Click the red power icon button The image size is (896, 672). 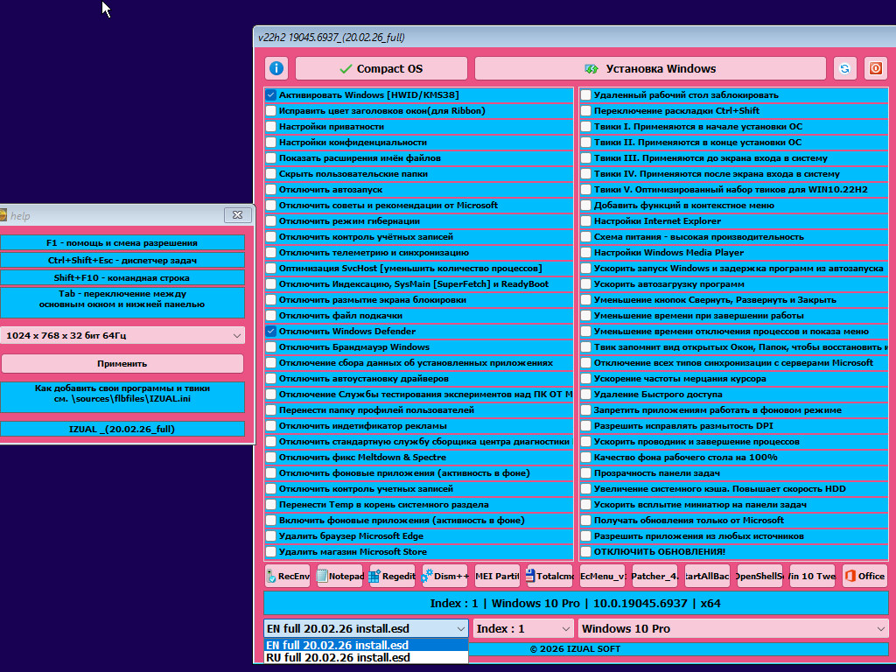pyautogui.click(x=874, y=68)
